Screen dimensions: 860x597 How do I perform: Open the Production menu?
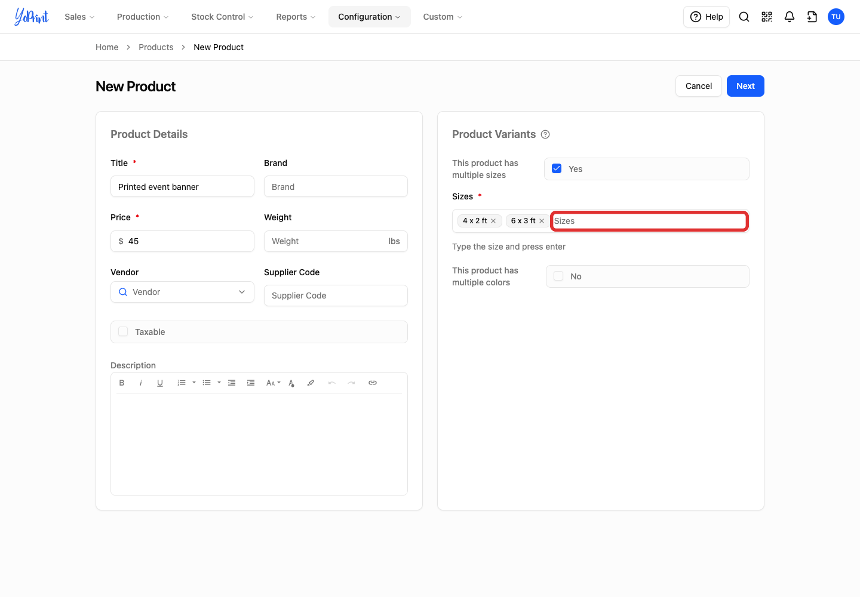coord(143,17)
